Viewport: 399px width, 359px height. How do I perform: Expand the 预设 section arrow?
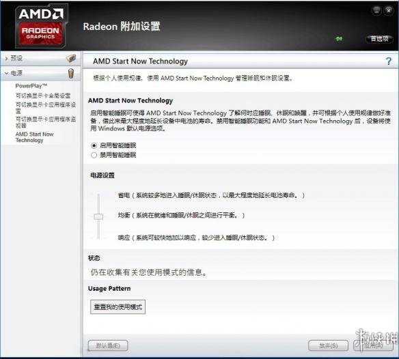pyautogui.click(x=6, y=59)
